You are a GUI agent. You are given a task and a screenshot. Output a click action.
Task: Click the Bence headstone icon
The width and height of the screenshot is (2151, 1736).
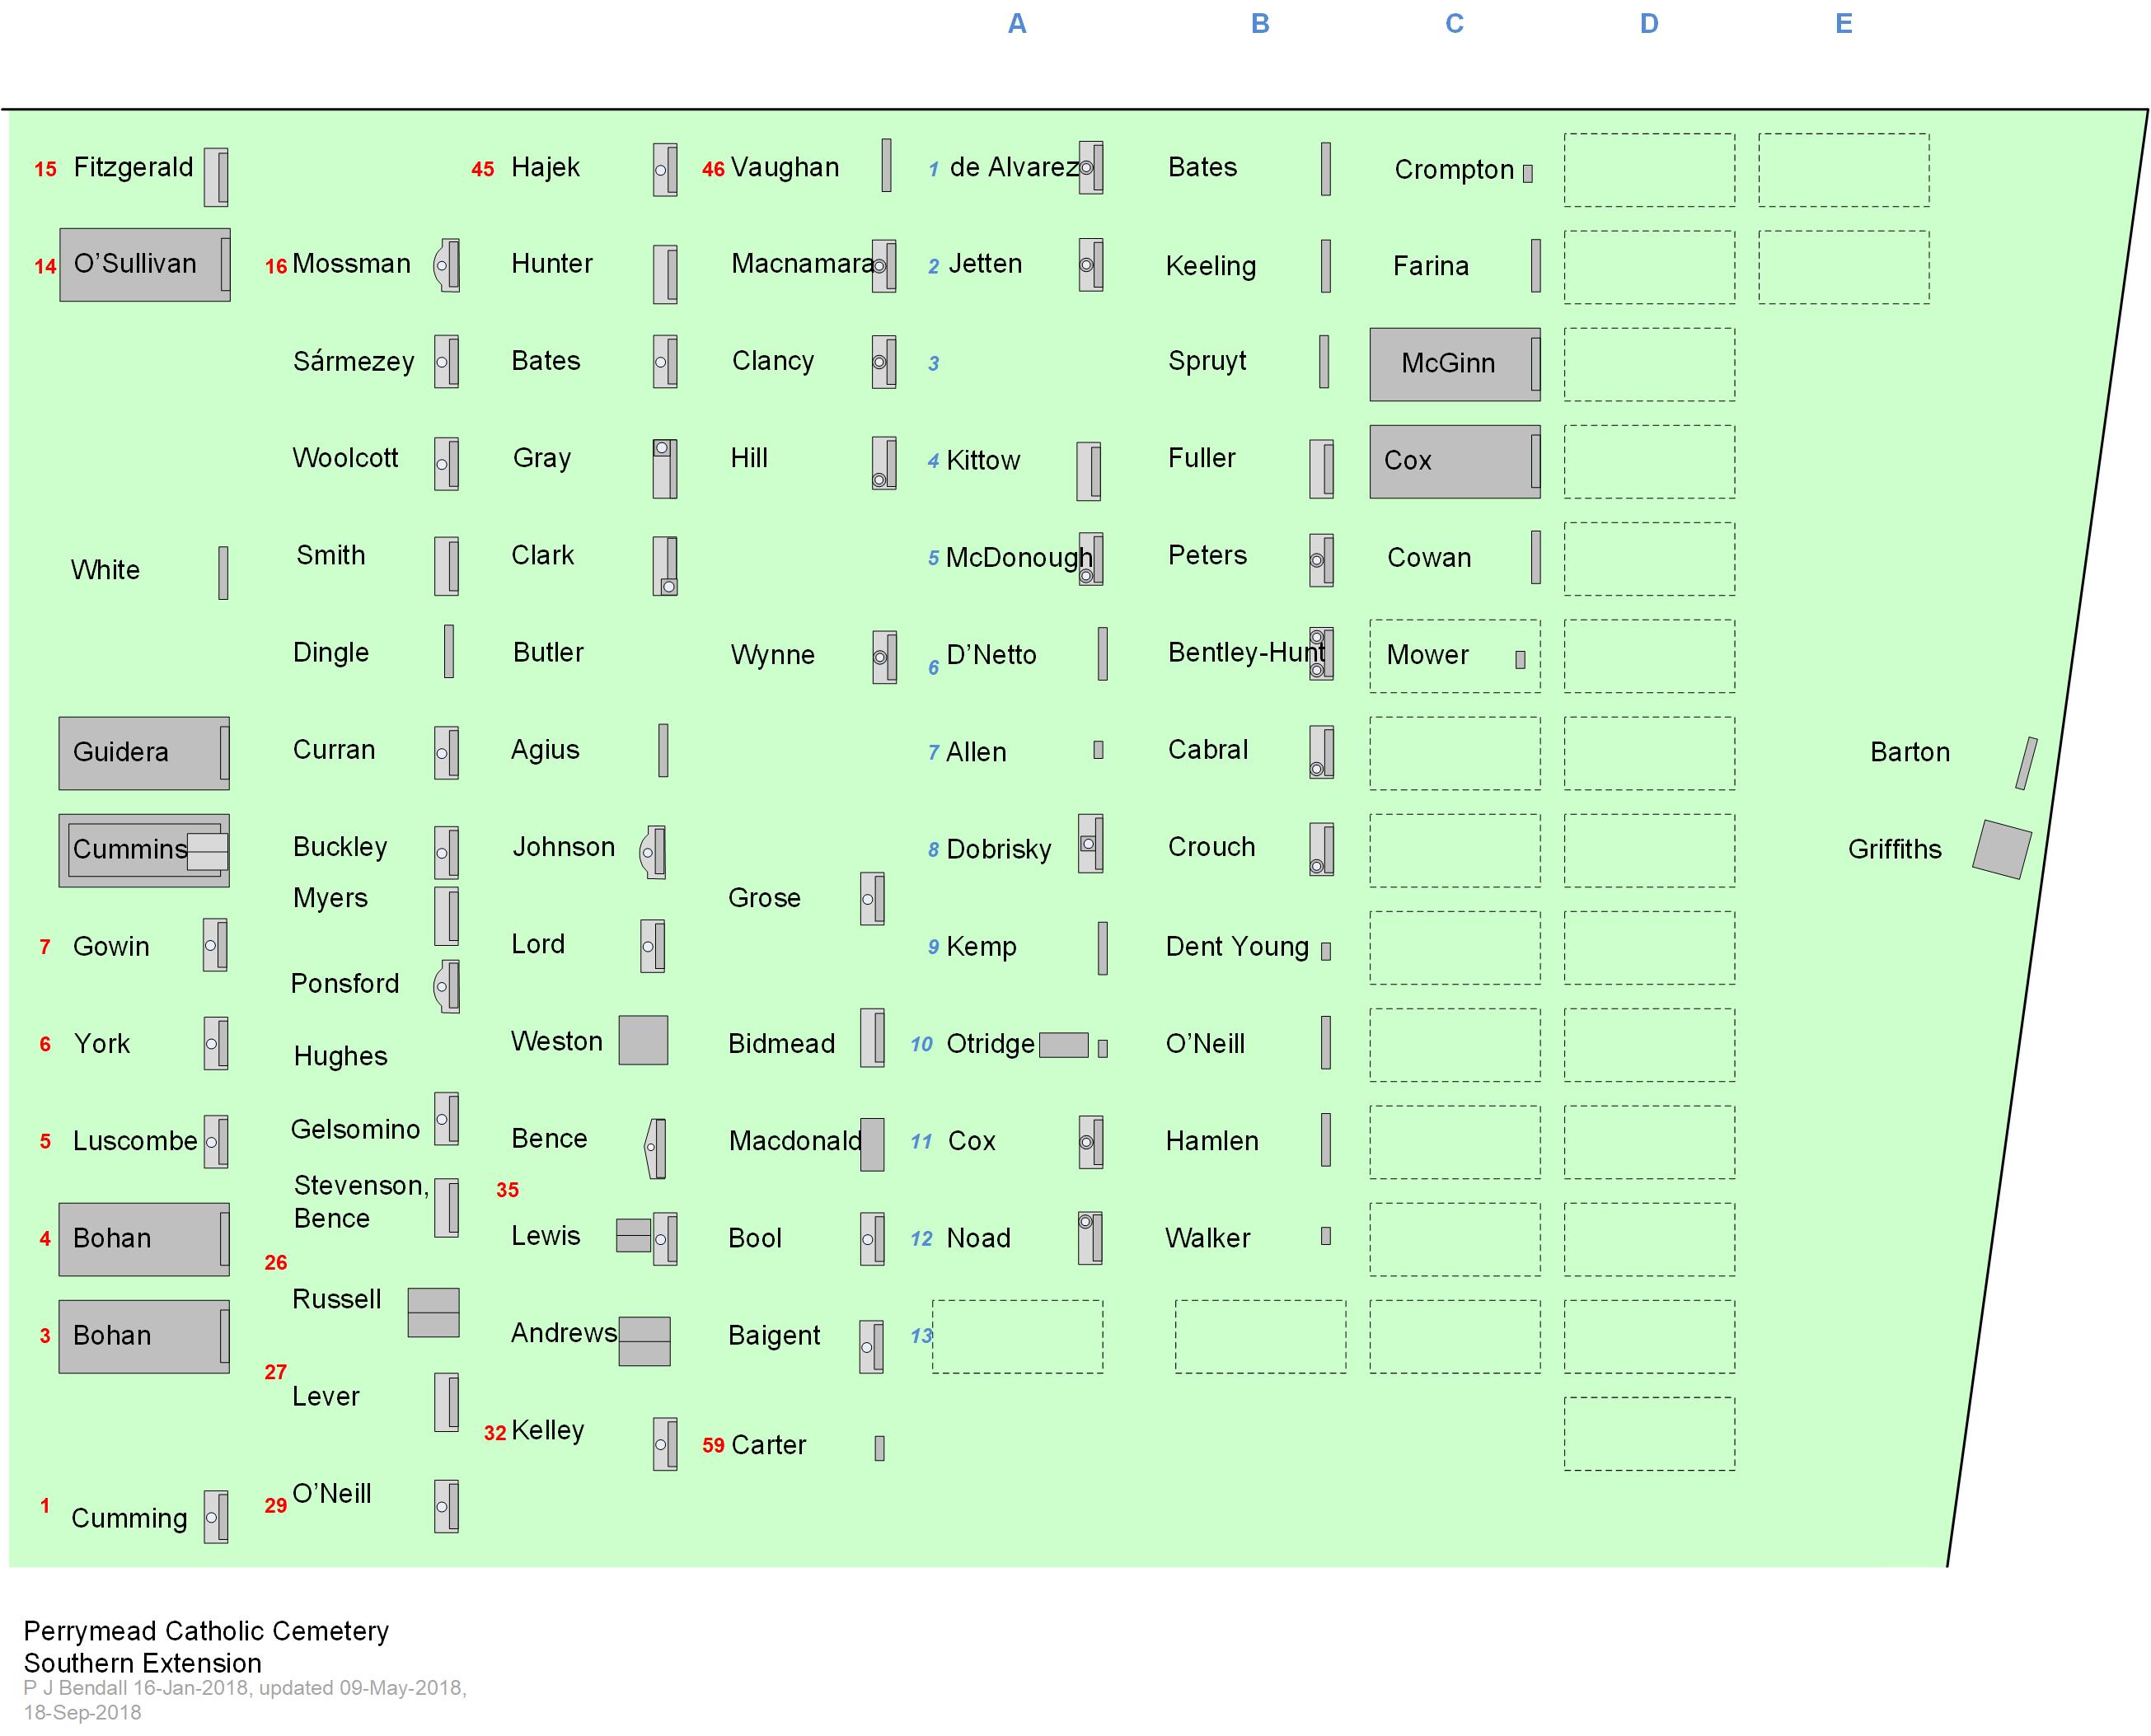coord(655,1148)
